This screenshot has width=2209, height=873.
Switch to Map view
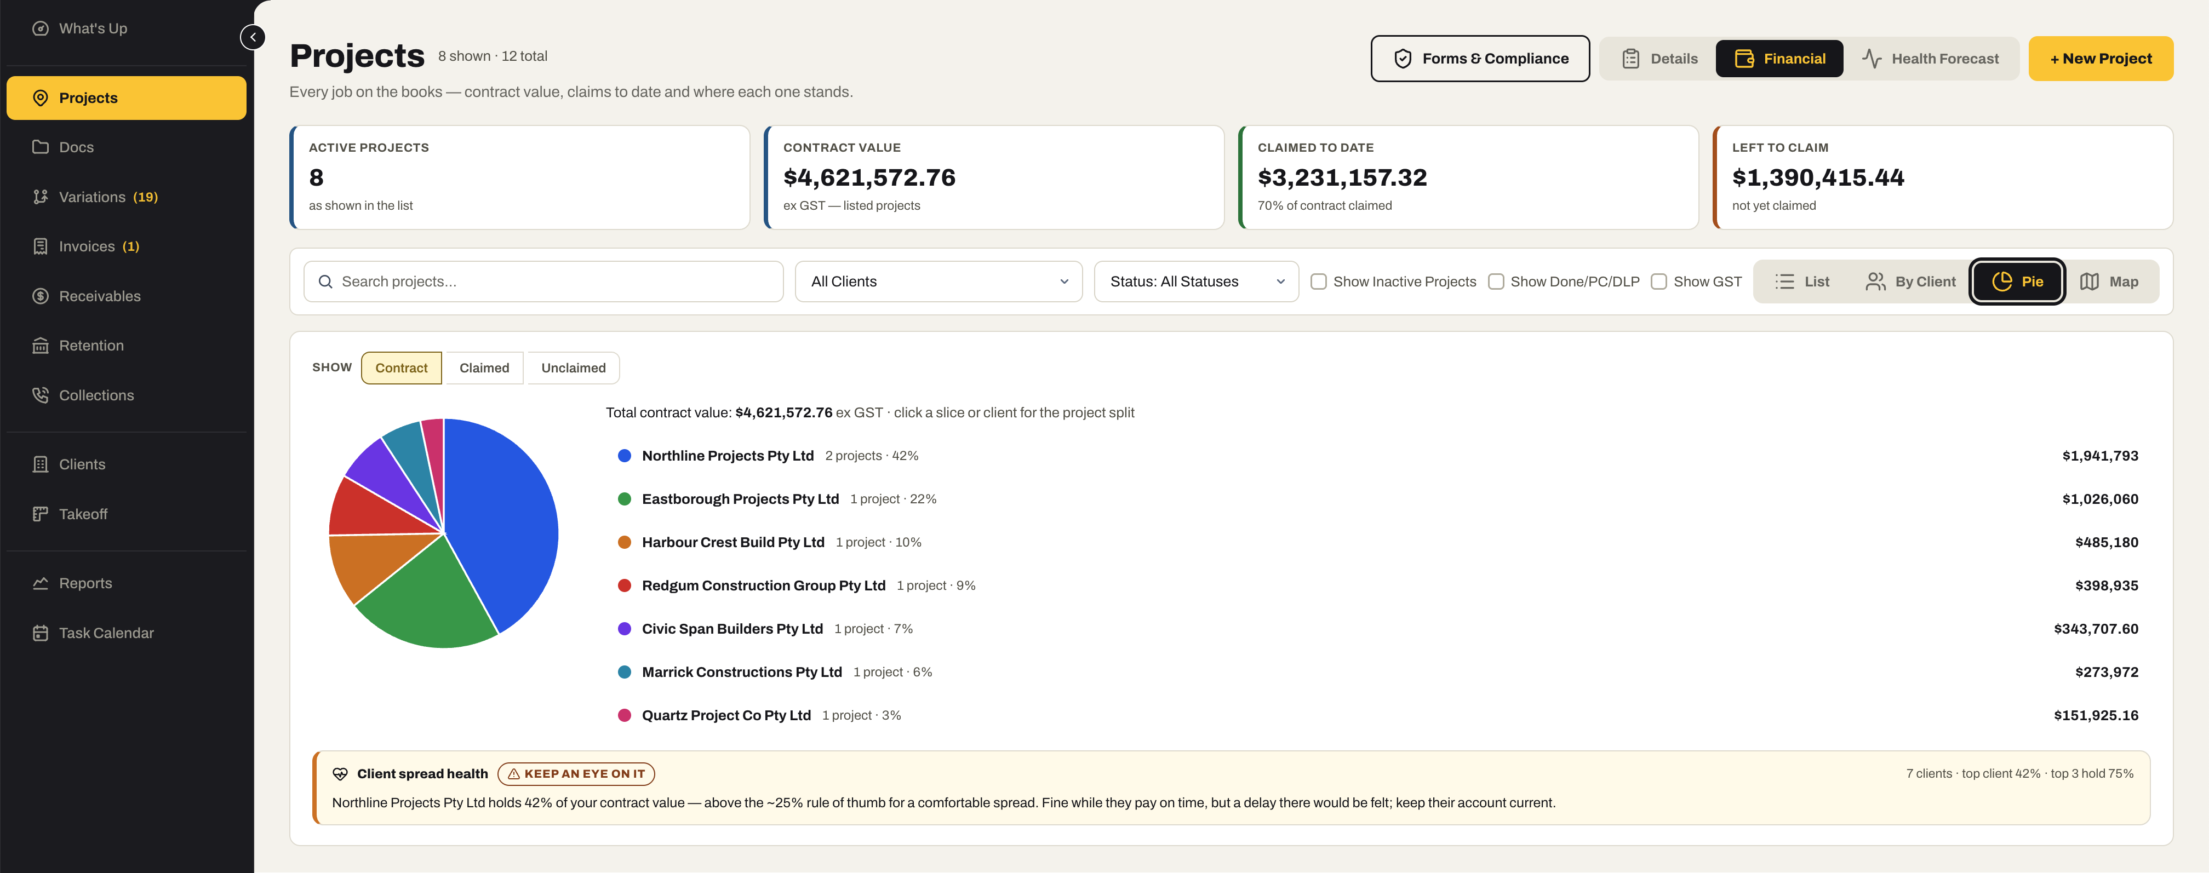click(2109, 282)
